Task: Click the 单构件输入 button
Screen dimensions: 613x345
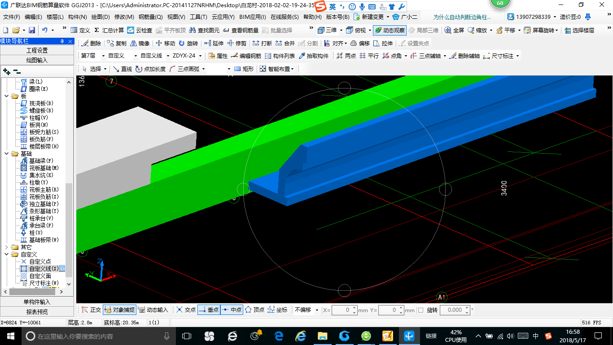Action: tap(37, 302)
